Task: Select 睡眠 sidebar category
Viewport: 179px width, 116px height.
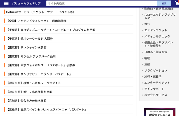Action: 147,58
